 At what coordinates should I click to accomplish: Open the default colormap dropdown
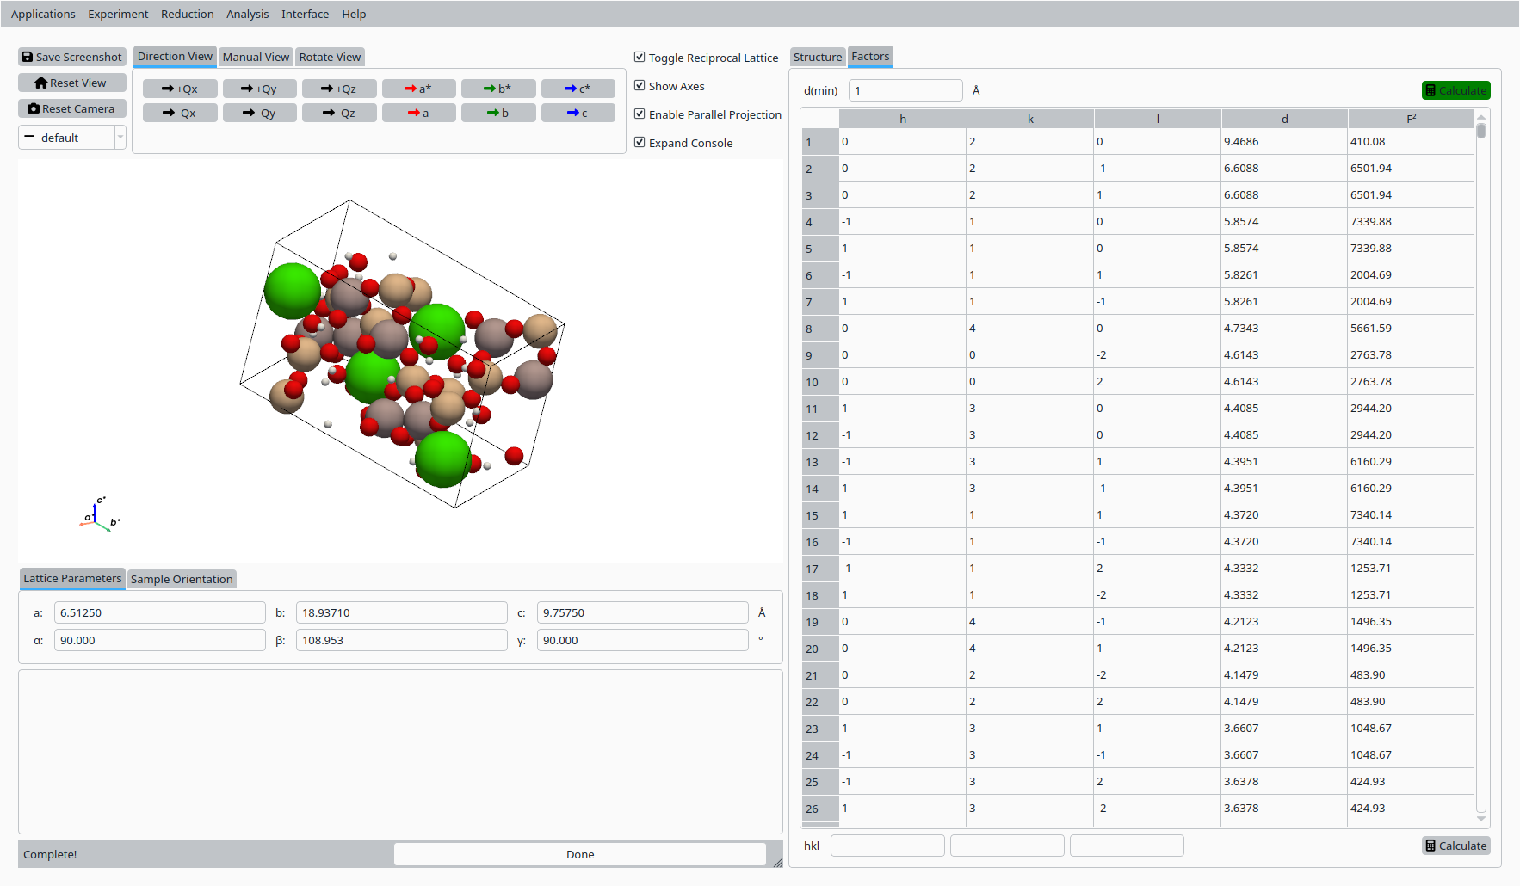72,138
